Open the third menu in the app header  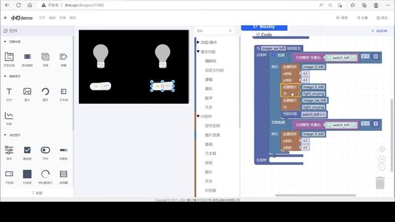(62, 18)
